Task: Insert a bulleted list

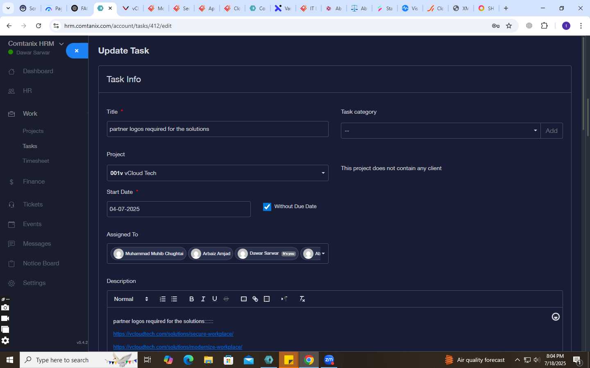Action: (174, 299)
